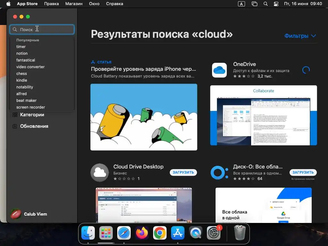This screenshot has width=328, height=246.
Task: Open the OneDrive app title
Action: tap(244, 64)
